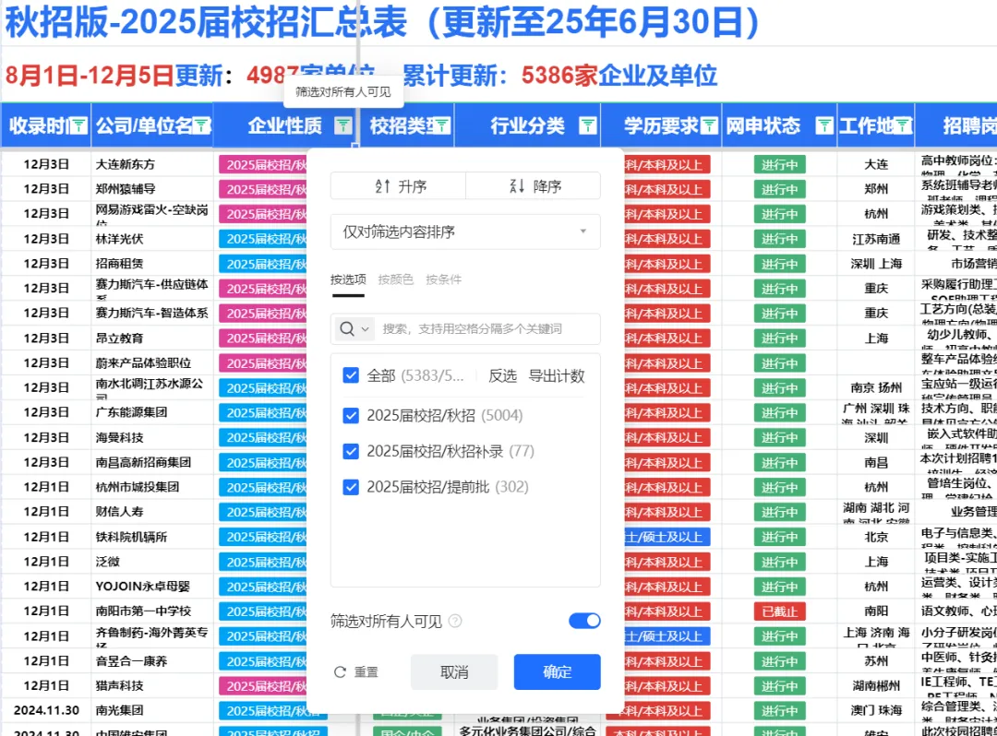Click 澳门 珠海 location cell
The height and width of the screenshot is (736, 997).
coord(876,710)
